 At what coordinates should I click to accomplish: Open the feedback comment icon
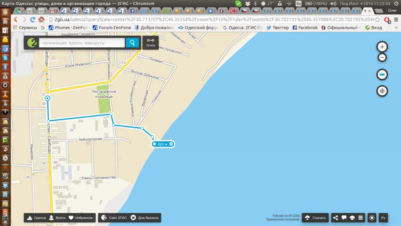click(x=344, y=218)
